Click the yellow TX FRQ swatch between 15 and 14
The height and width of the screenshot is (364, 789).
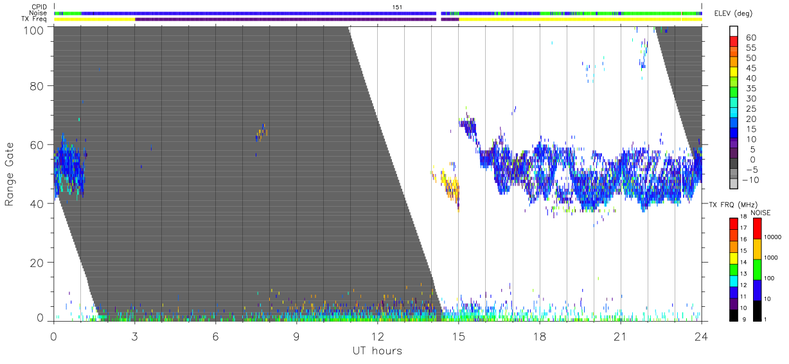(733, 257)
